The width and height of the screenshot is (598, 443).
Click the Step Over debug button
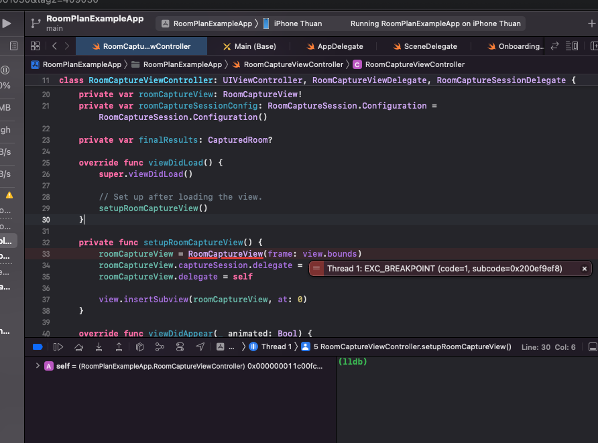[x=78, y=346]
